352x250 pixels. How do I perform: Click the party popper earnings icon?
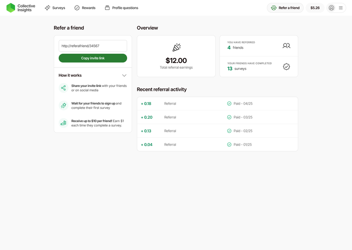click(x=176, y=47)
